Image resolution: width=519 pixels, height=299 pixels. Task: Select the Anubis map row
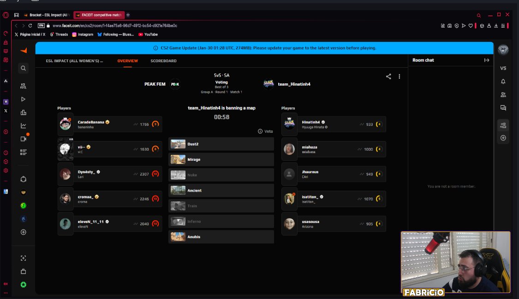point(221,237)
